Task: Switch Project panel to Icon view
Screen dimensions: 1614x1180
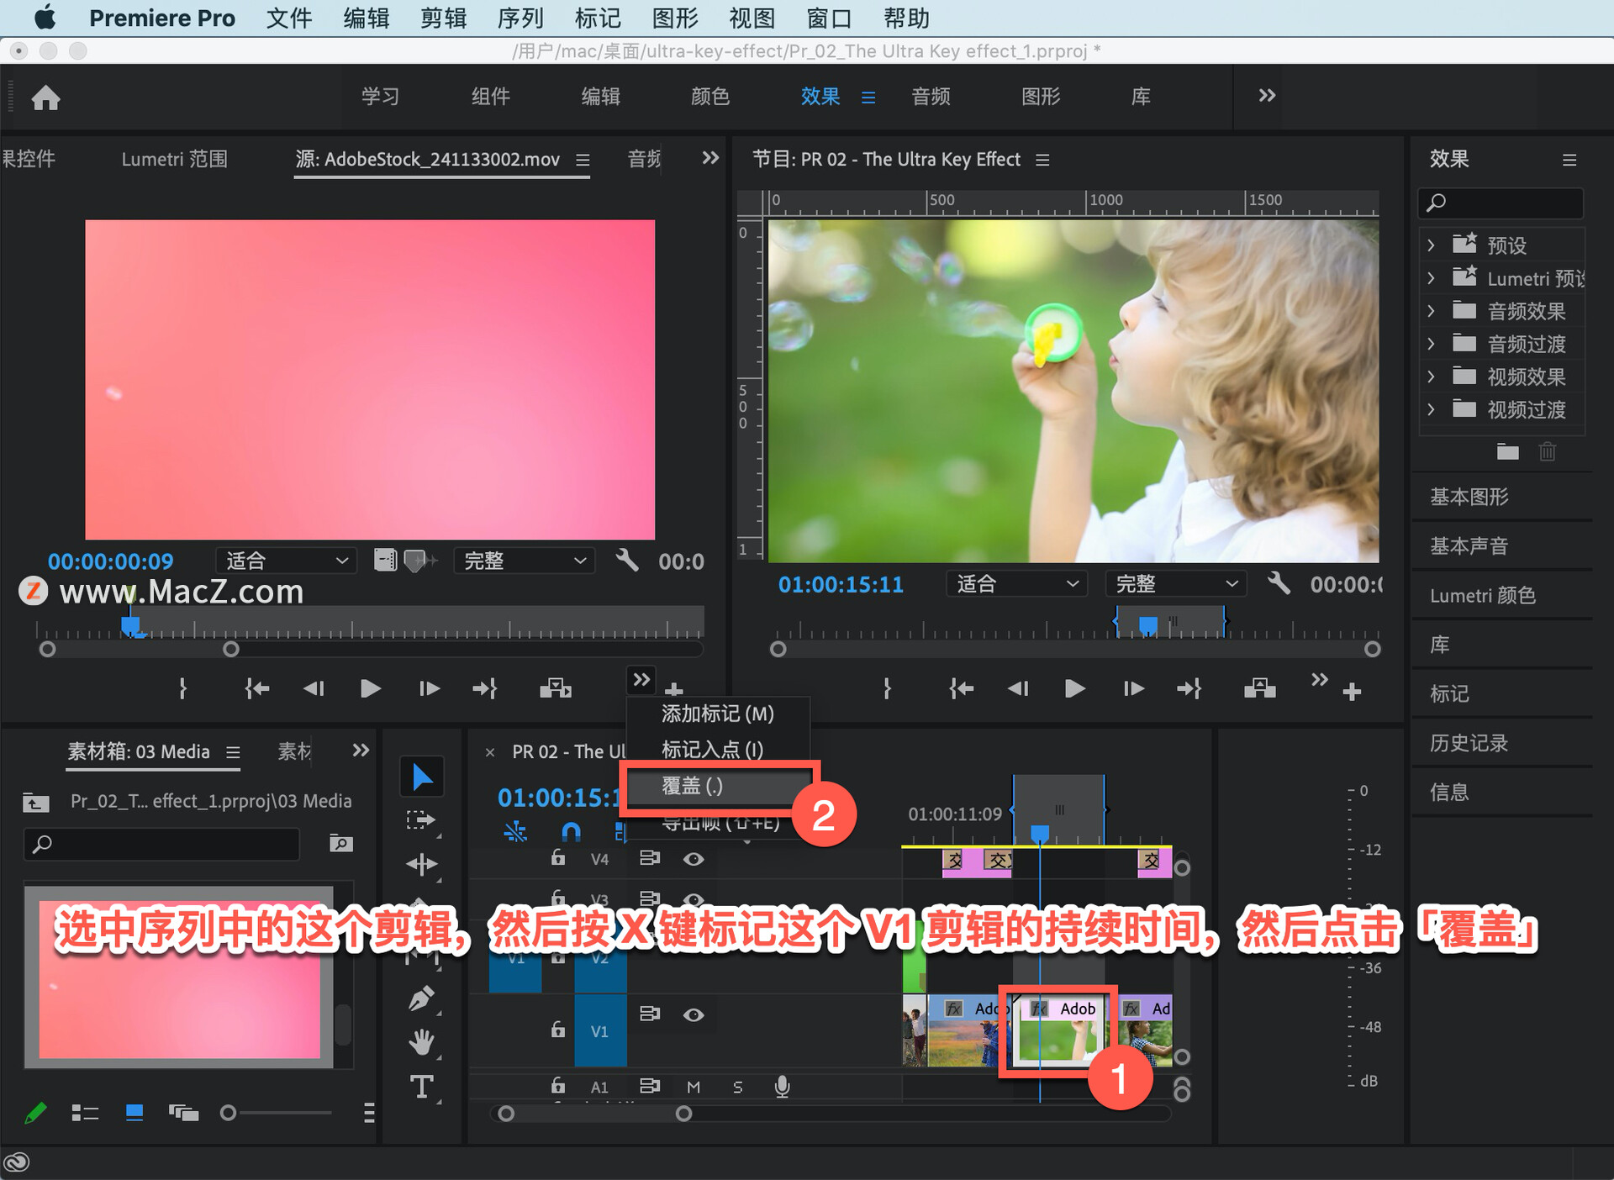Action: point(134,1114)
